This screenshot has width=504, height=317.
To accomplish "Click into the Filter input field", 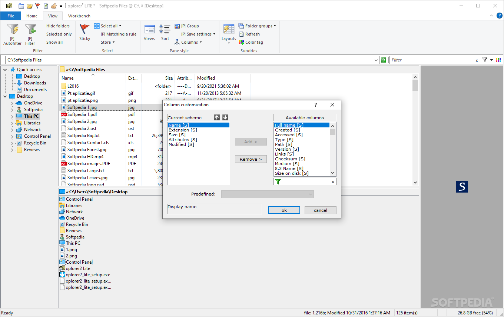I will click(432, 60).
